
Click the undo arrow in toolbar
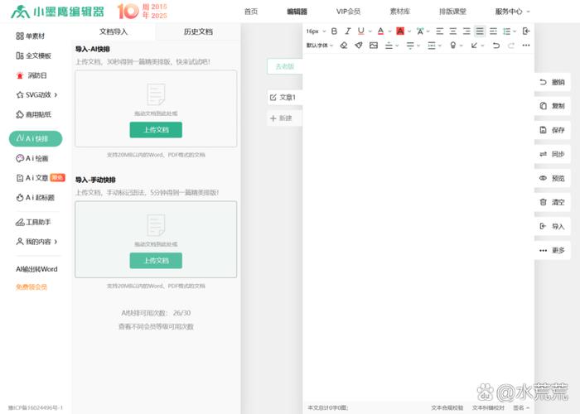[496, 45]
